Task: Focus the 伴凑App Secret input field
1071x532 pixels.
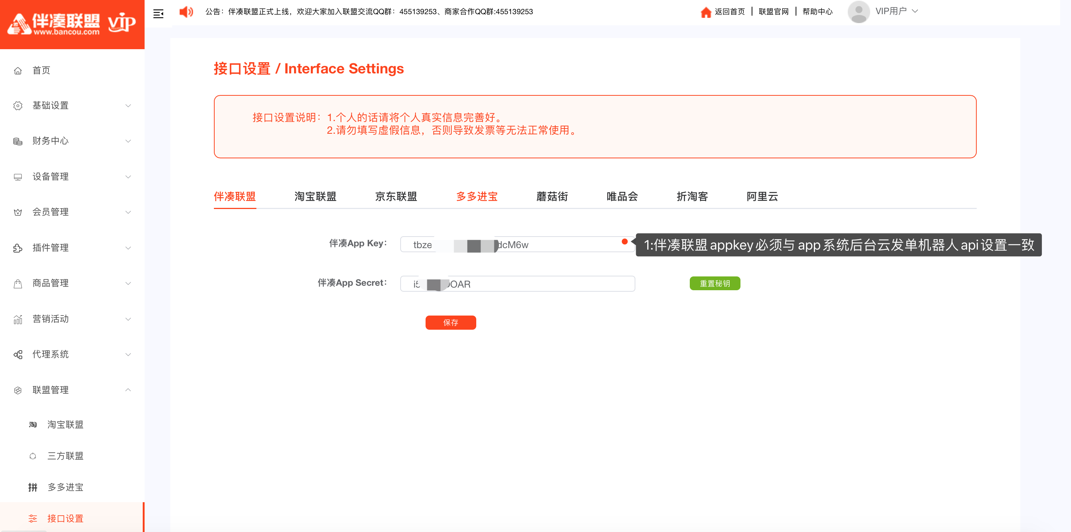Action: 518,284
